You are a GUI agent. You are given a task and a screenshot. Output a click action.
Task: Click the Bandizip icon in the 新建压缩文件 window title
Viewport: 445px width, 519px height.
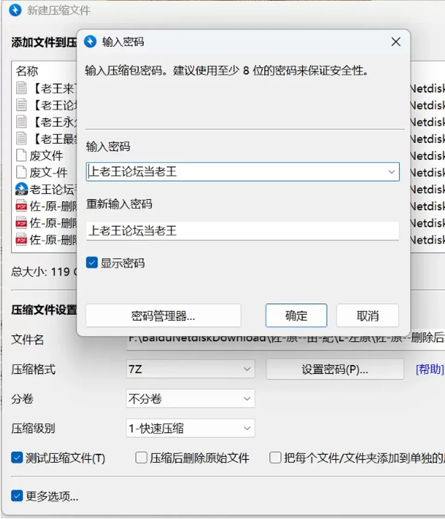pos(15,10)
